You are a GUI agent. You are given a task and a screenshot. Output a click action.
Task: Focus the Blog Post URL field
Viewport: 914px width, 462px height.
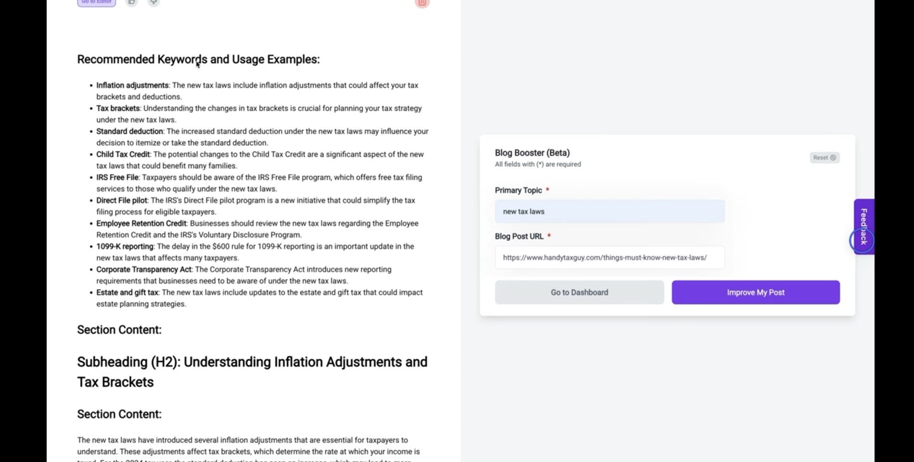[x=609, y=257]
